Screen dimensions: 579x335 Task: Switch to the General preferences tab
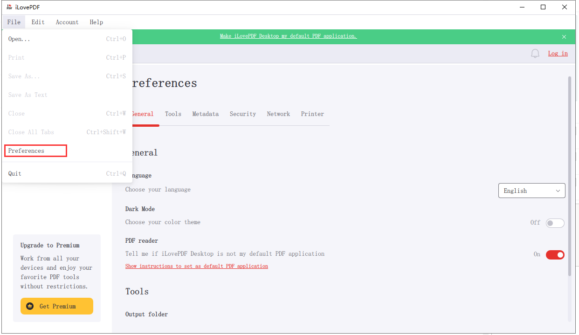tap(142, 114)
